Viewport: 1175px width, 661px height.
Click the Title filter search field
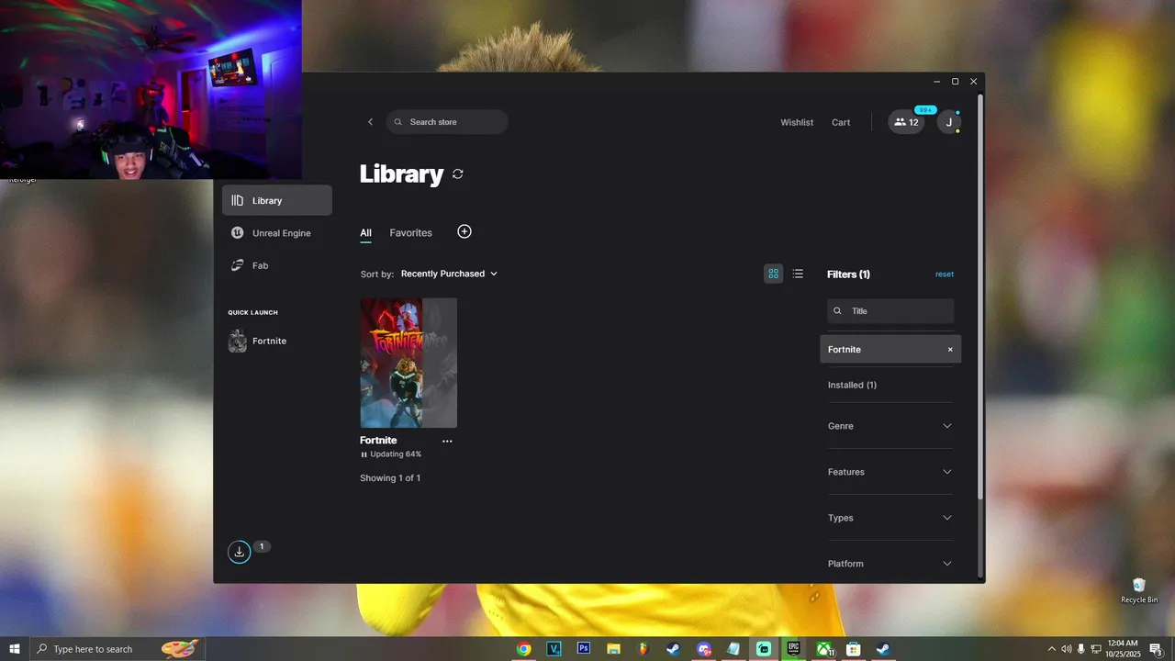[x=890, y=311]
